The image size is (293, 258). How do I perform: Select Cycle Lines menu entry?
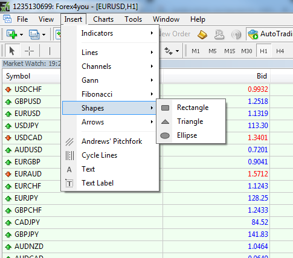point(110,155)
